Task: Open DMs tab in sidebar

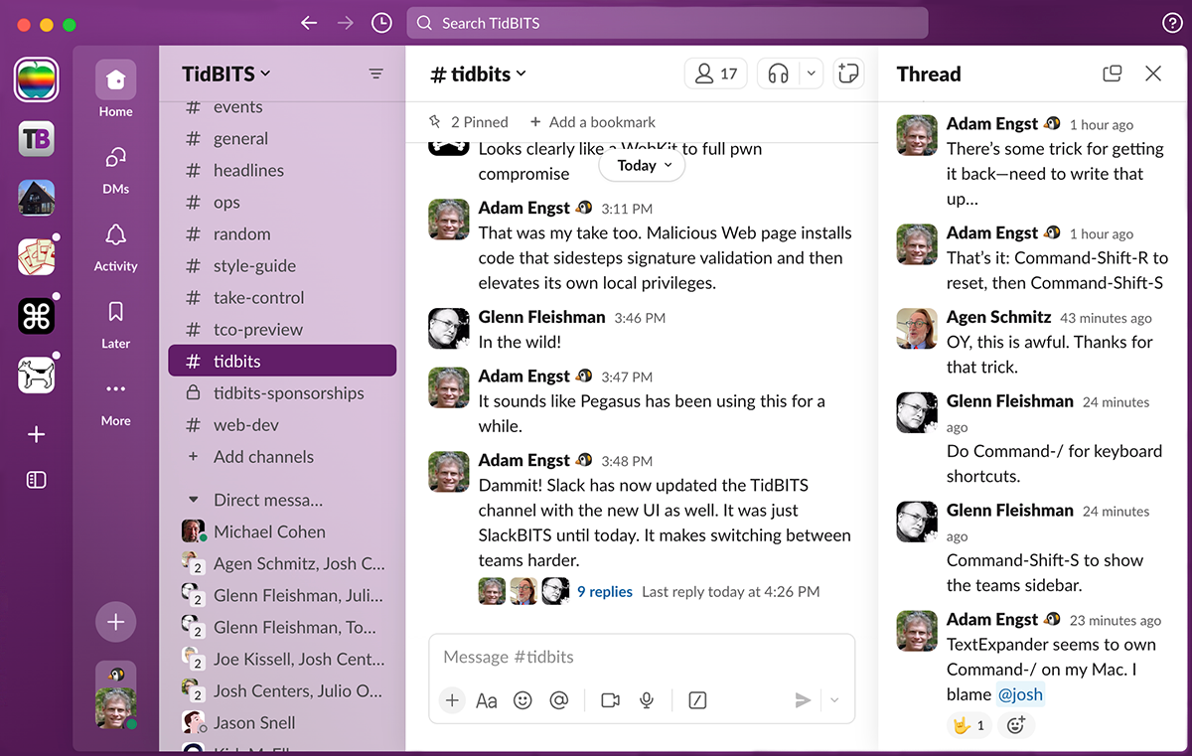Action: tap(116, 168)
